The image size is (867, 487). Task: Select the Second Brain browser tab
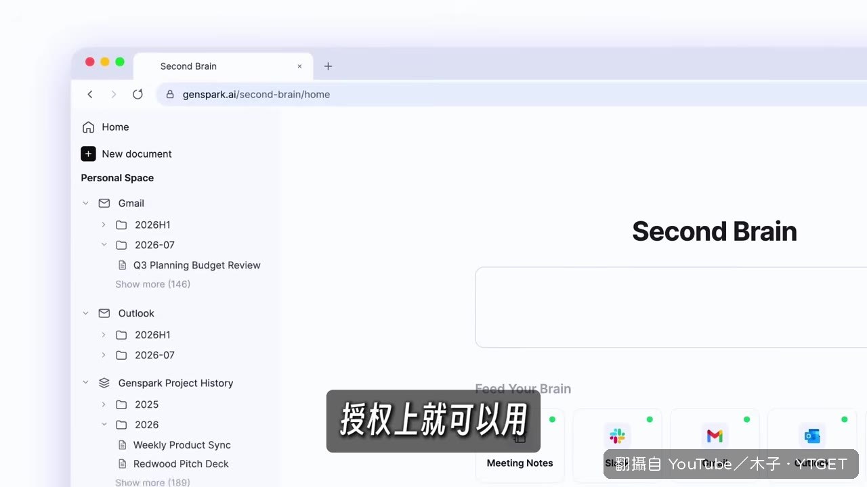point(224,66)
